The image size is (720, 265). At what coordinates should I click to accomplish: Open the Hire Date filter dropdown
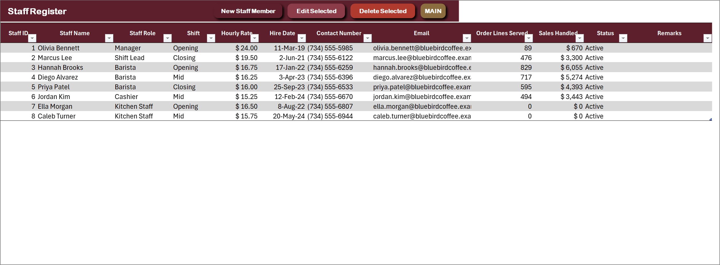302,38
